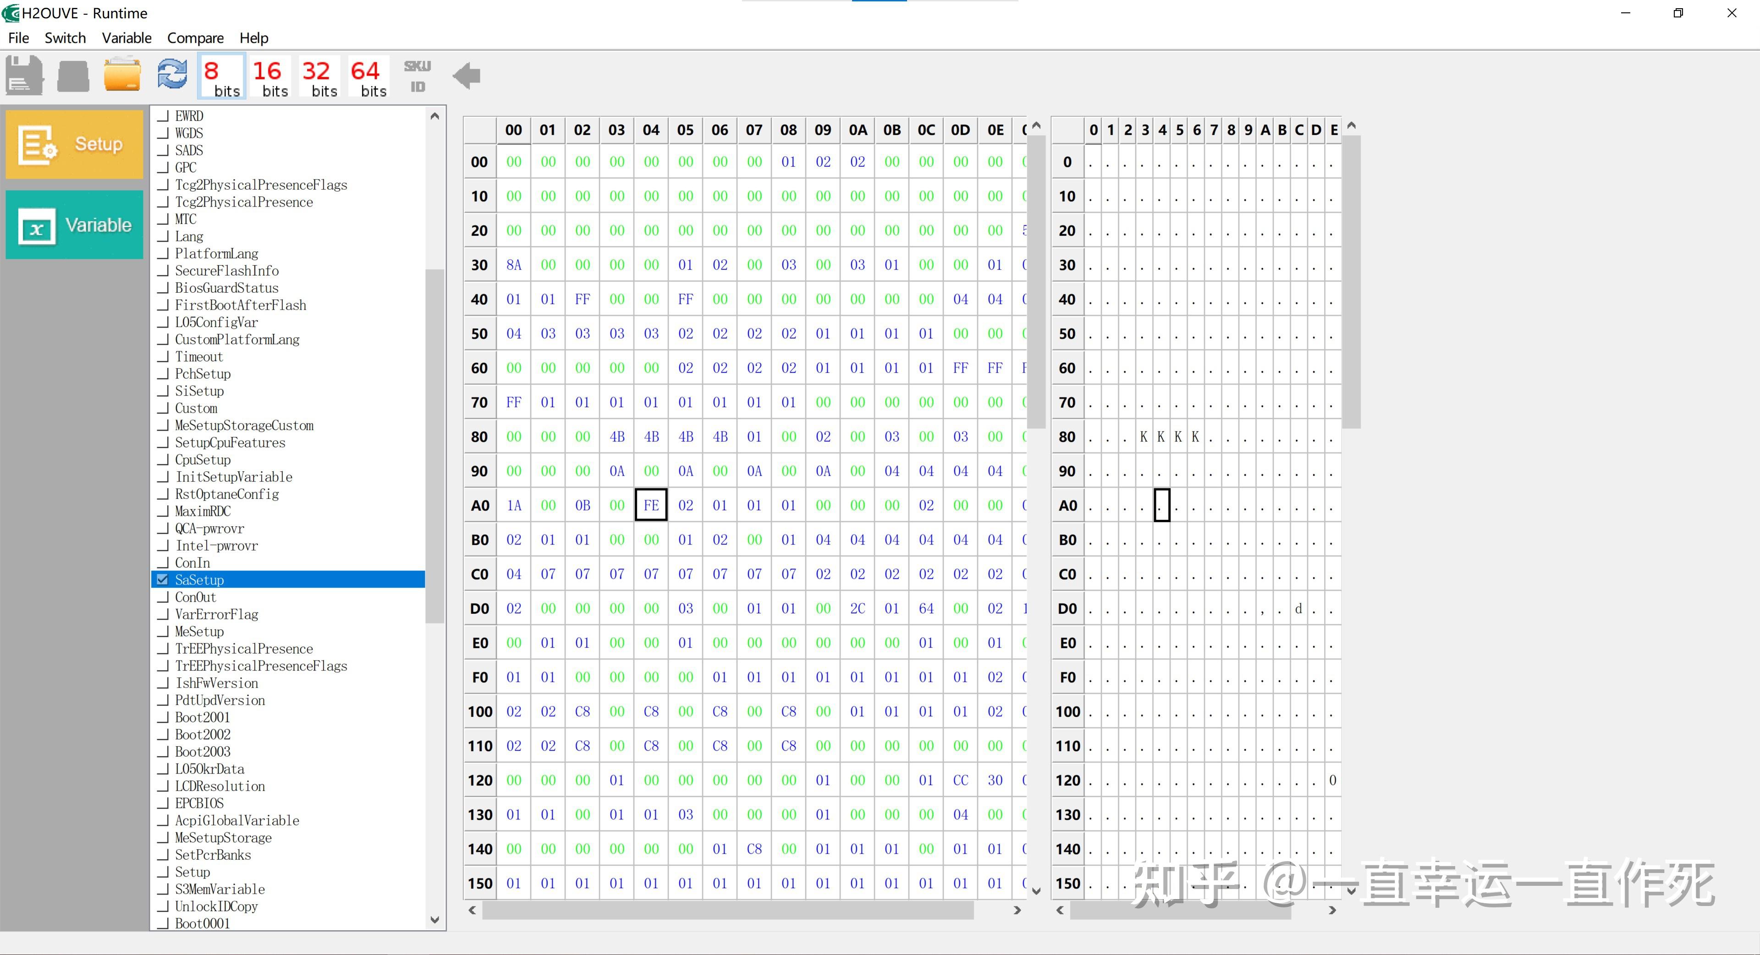Open the Variable panel
This screenshot has height=955, width=1760.
click(74, 225)
